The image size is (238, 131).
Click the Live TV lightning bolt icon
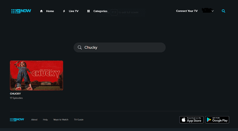pyautogui.click(x=64, y=11)
